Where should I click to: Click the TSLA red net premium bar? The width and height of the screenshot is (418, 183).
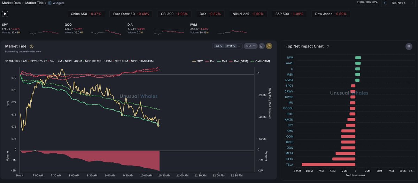pos(328,165)
